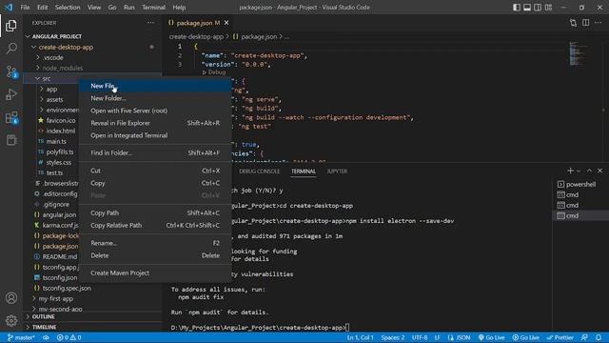Open index.html in the explorer
This screenshot has height=343, width=609.
click(x=58, y=131)
